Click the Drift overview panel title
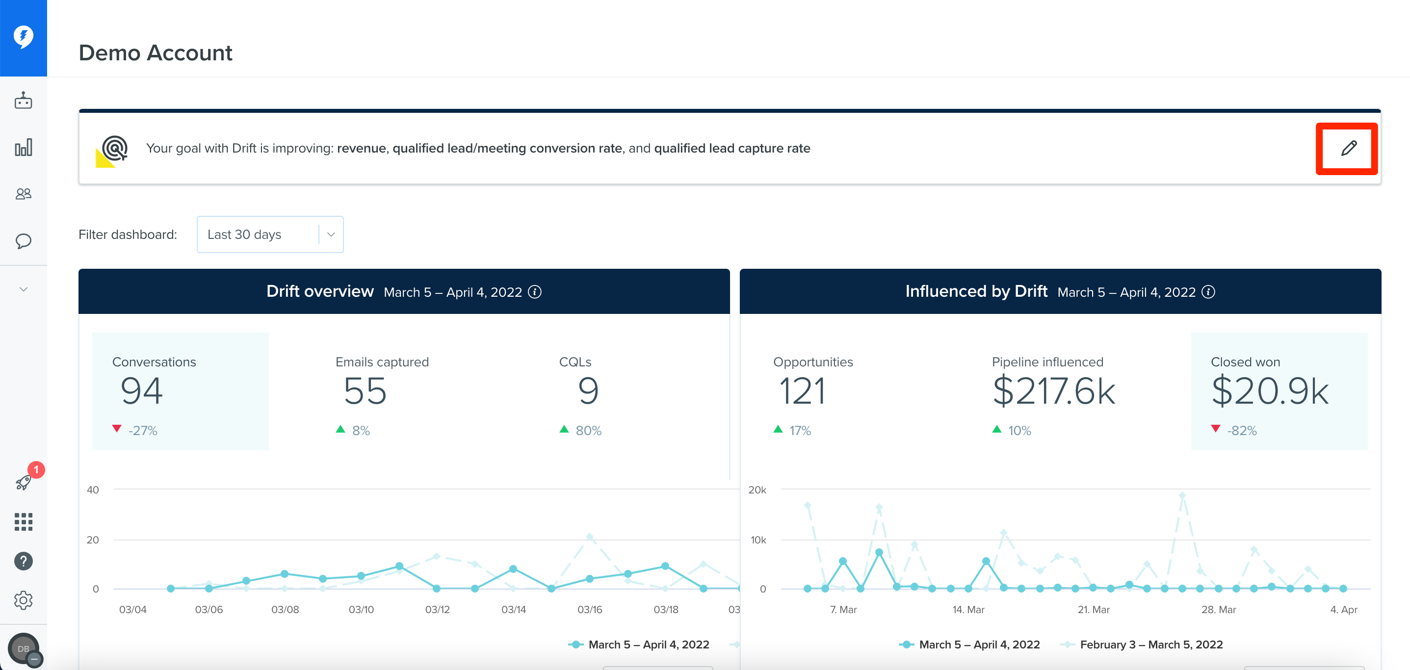Viewport: 1410px width, 670px height. coord(320,291)
